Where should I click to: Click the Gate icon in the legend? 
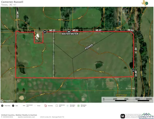[x=13, y=106]
